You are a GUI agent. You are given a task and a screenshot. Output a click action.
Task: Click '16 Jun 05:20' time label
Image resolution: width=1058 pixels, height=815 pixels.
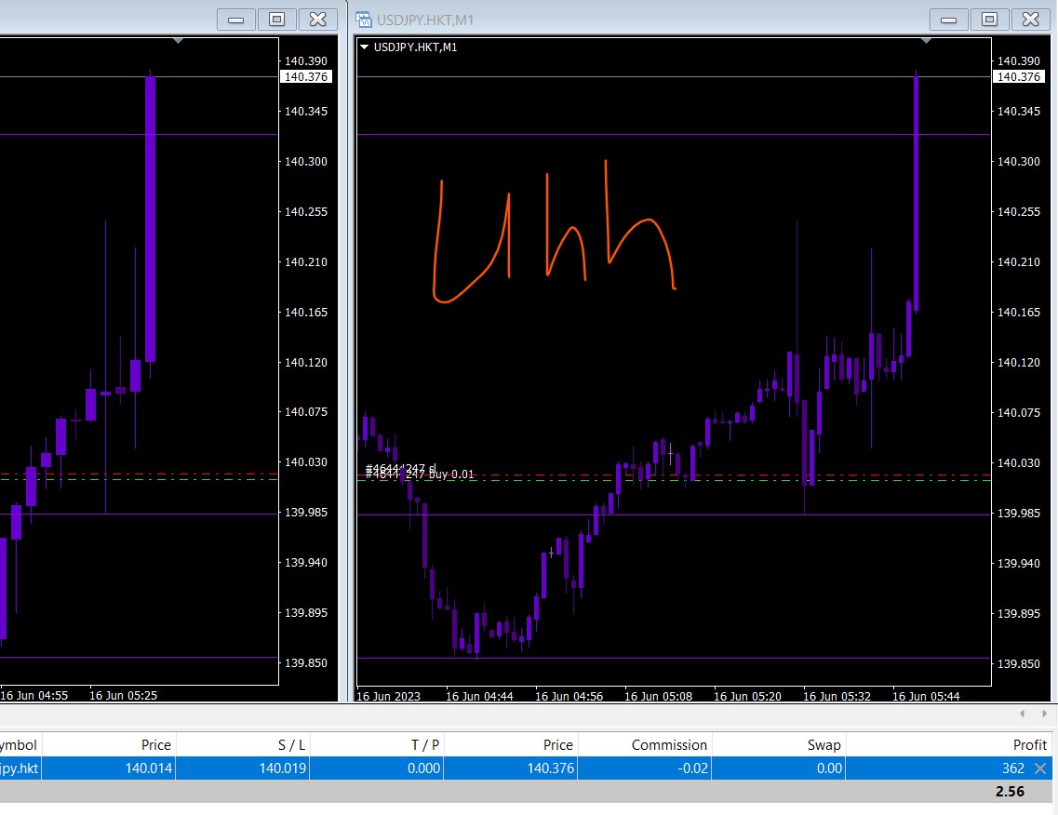[747, 696]
